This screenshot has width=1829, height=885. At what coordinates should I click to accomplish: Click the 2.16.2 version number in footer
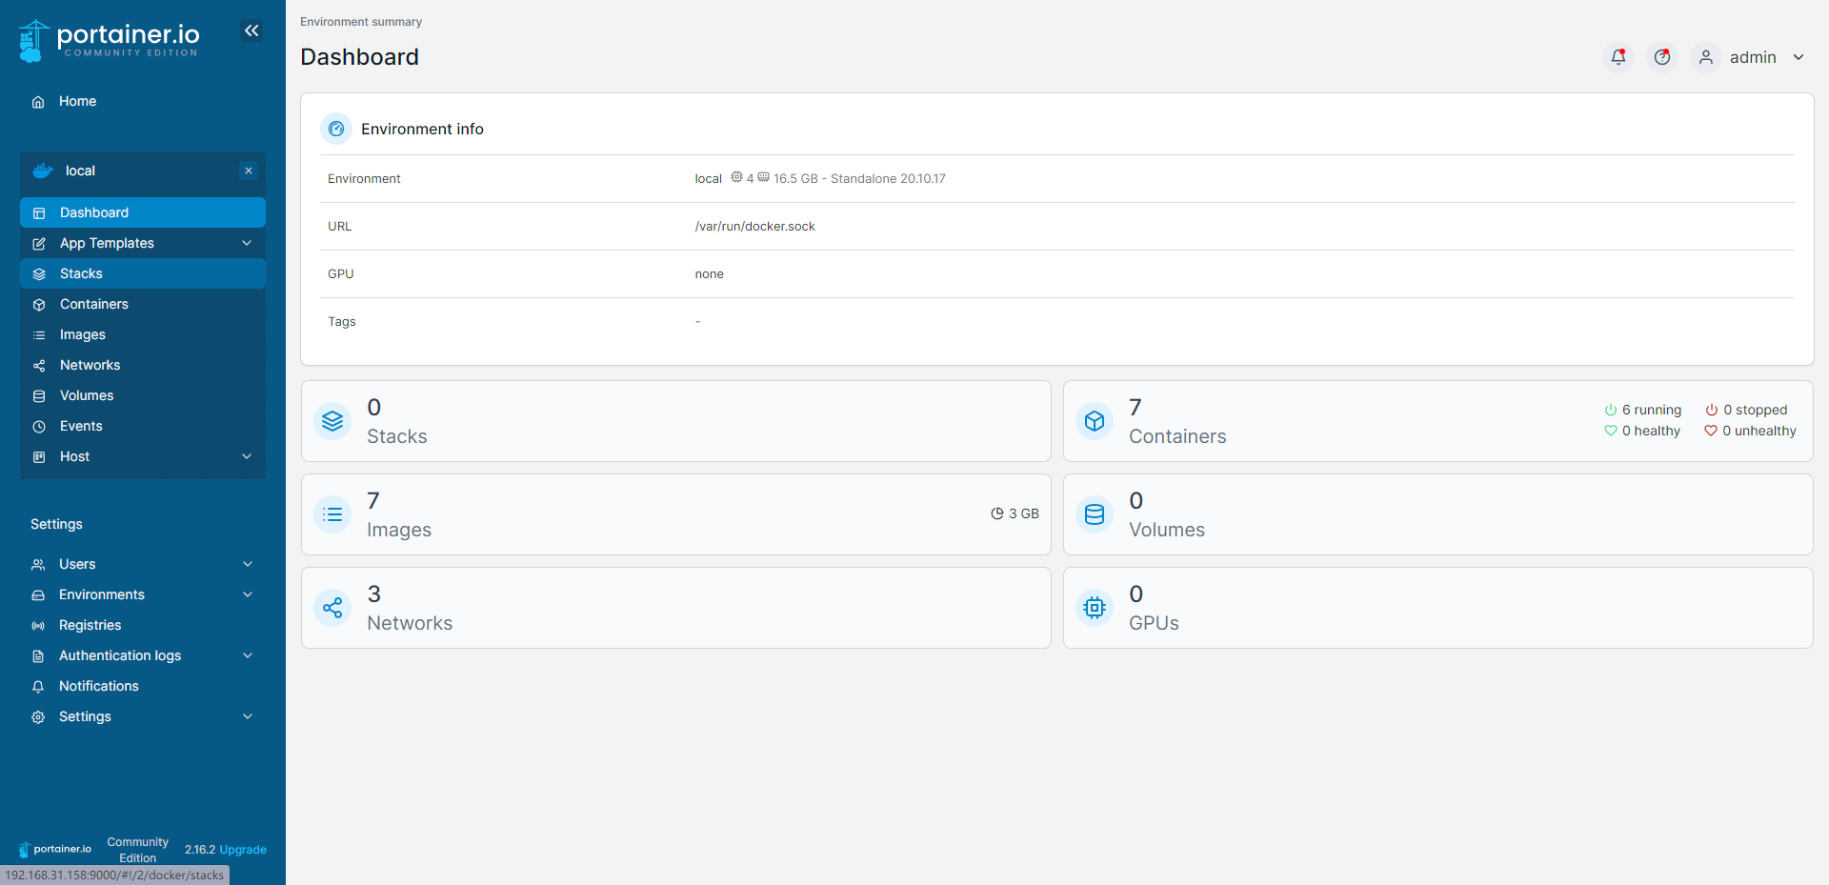(200, 850)
